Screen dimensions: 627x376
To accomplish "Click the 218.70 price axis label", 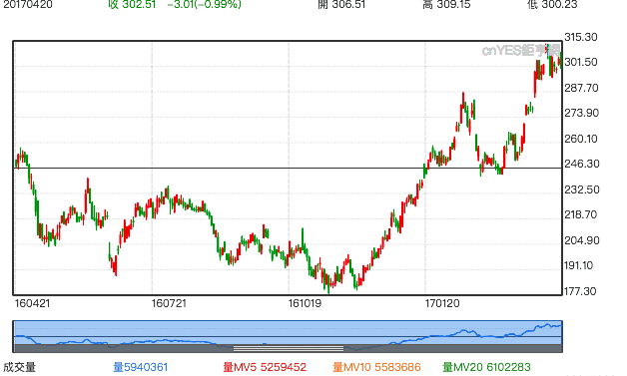I will pos(581,214).
